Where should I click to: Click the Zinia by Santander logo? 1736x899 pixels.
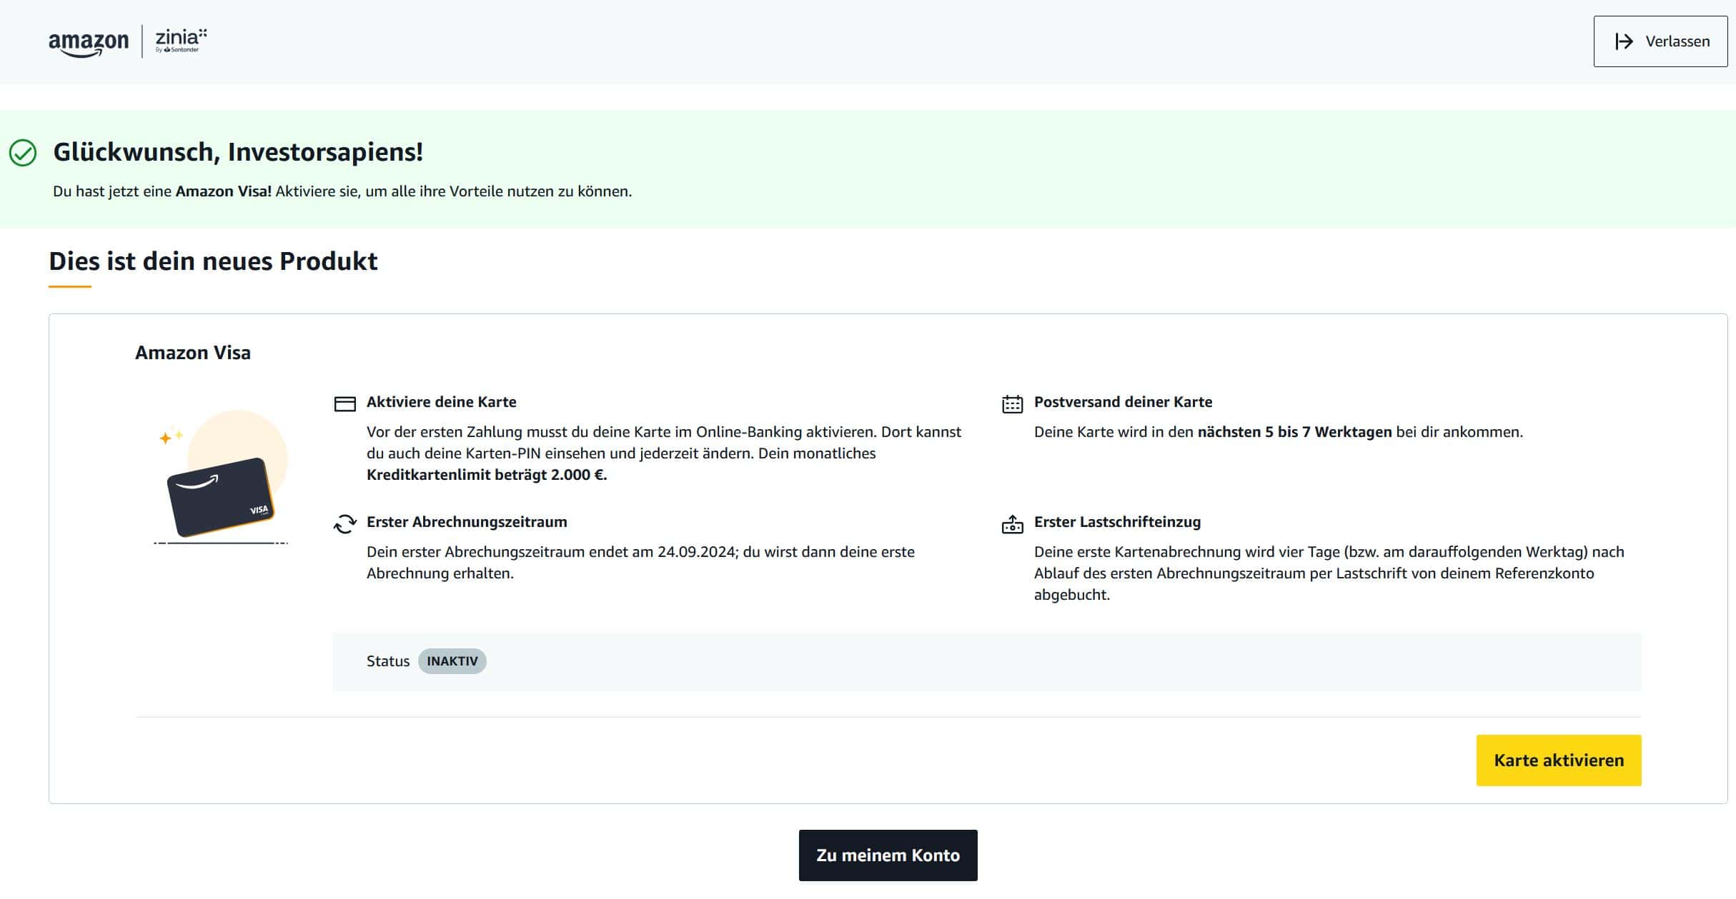[181, 41]
